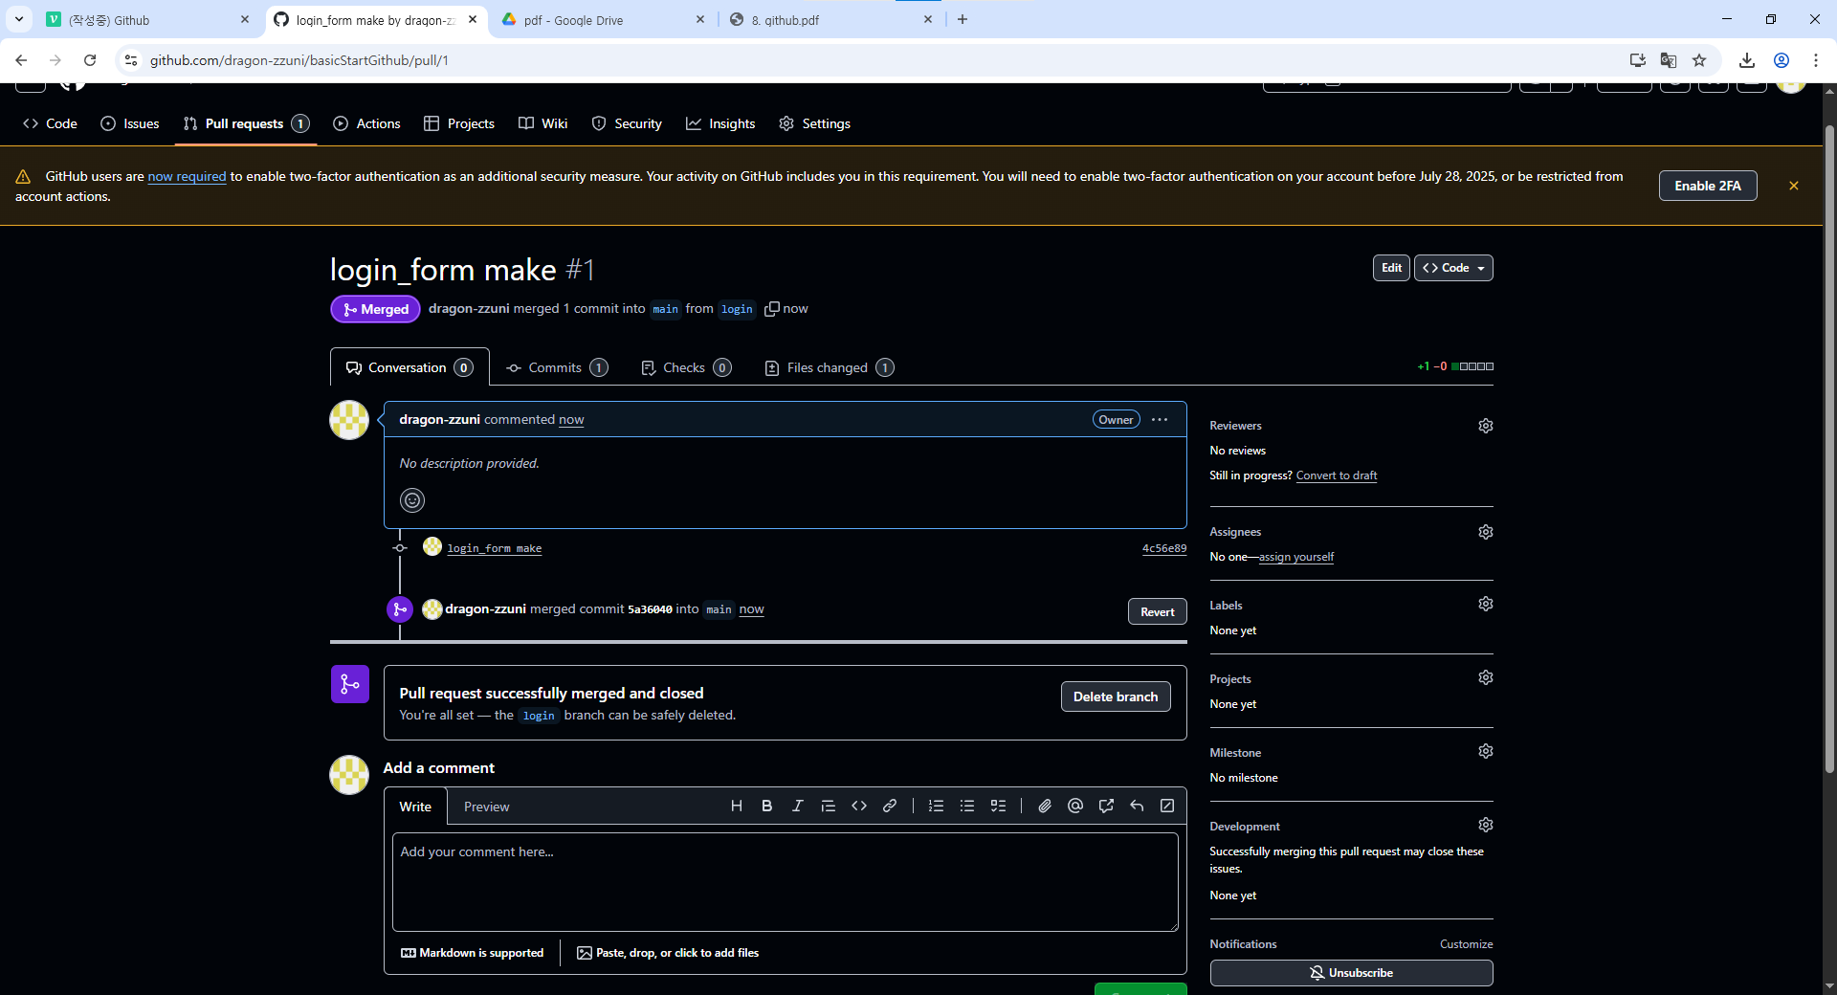This screenshot has width=1837, height=995.
Task: Open the Projects repository tab
Action: click(459, 123)
